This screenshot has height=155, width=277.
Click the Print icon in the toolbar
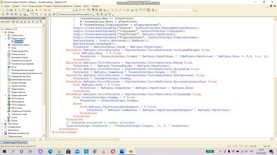[28, 10]
